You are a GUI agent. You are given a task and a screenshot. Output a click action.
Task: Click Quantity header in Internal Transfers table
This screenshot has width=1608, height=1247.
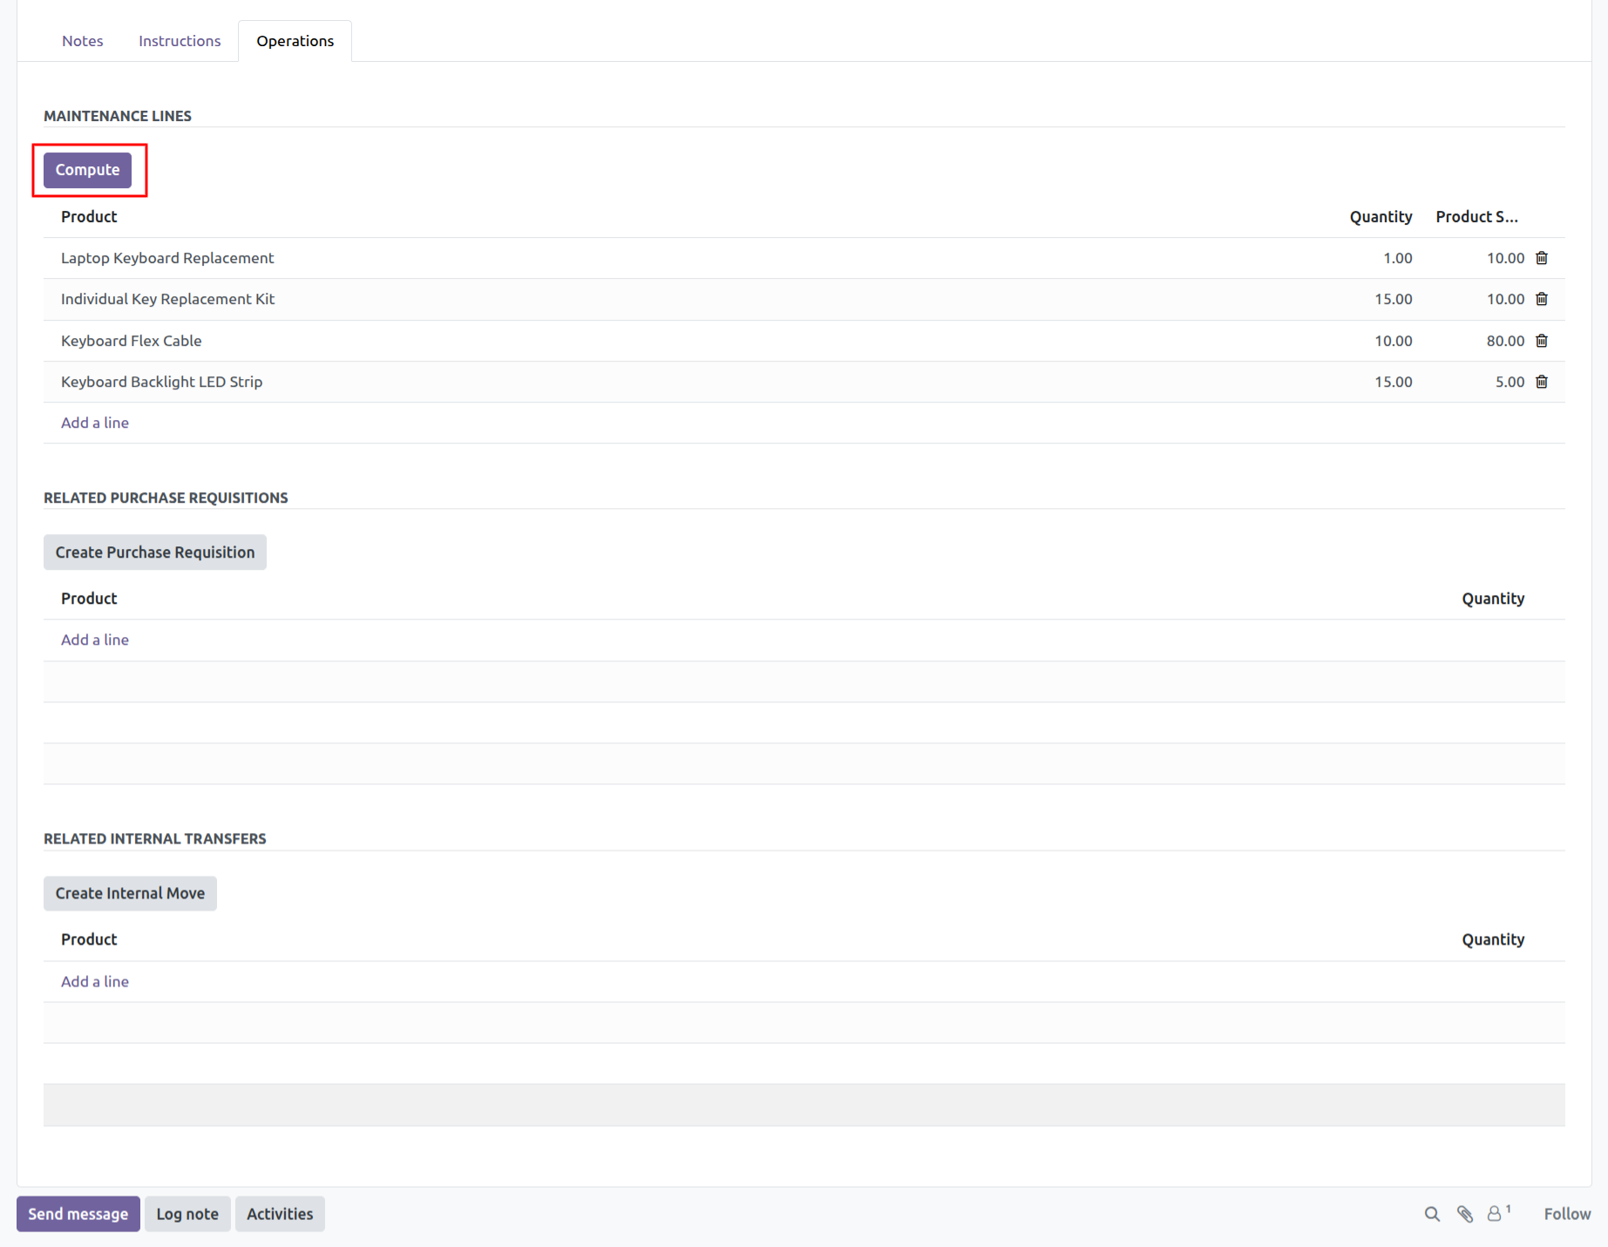click(1493, 939)
